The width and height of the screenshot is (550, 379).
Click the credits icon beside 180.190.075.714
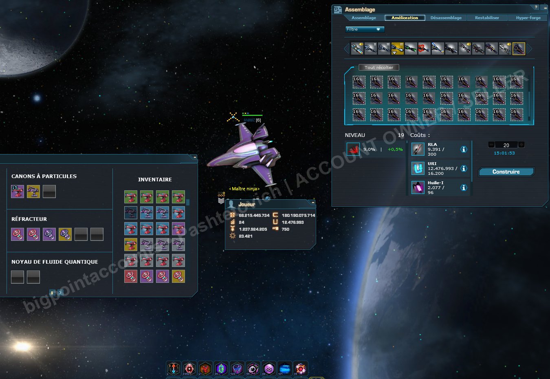click(275, 215)
